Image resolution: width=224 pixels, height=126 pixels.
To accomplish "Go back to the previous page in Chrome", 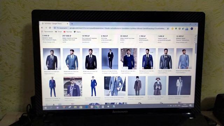I will [x=42, y=28].
